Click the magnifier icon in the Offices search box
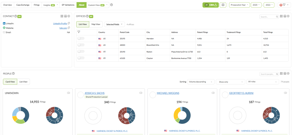The width and height of the screenshot is (293, 135). pyautogui.click(x=277, y=17)
